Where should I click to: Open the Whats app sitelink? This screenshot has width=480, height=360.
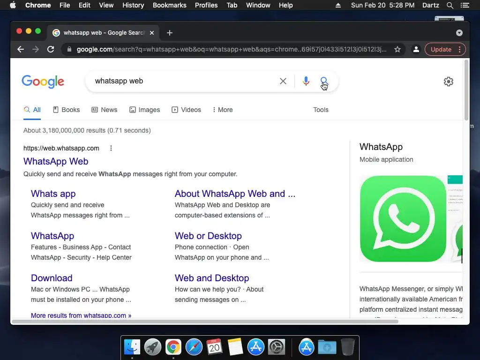click(x=53, y=194)
